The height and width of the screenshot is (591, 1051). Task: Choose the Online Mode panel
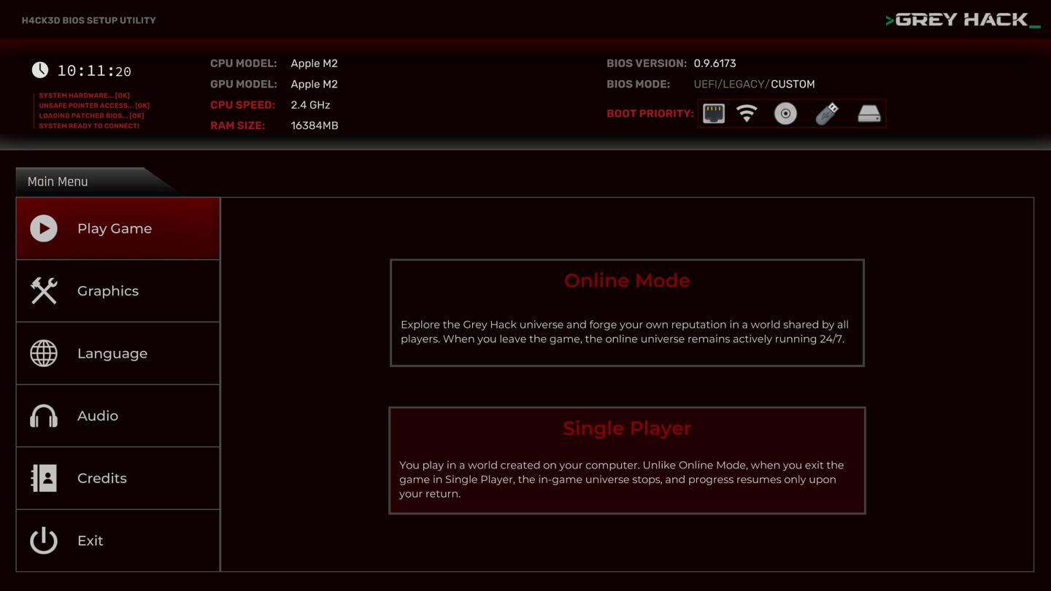(627, 312)
